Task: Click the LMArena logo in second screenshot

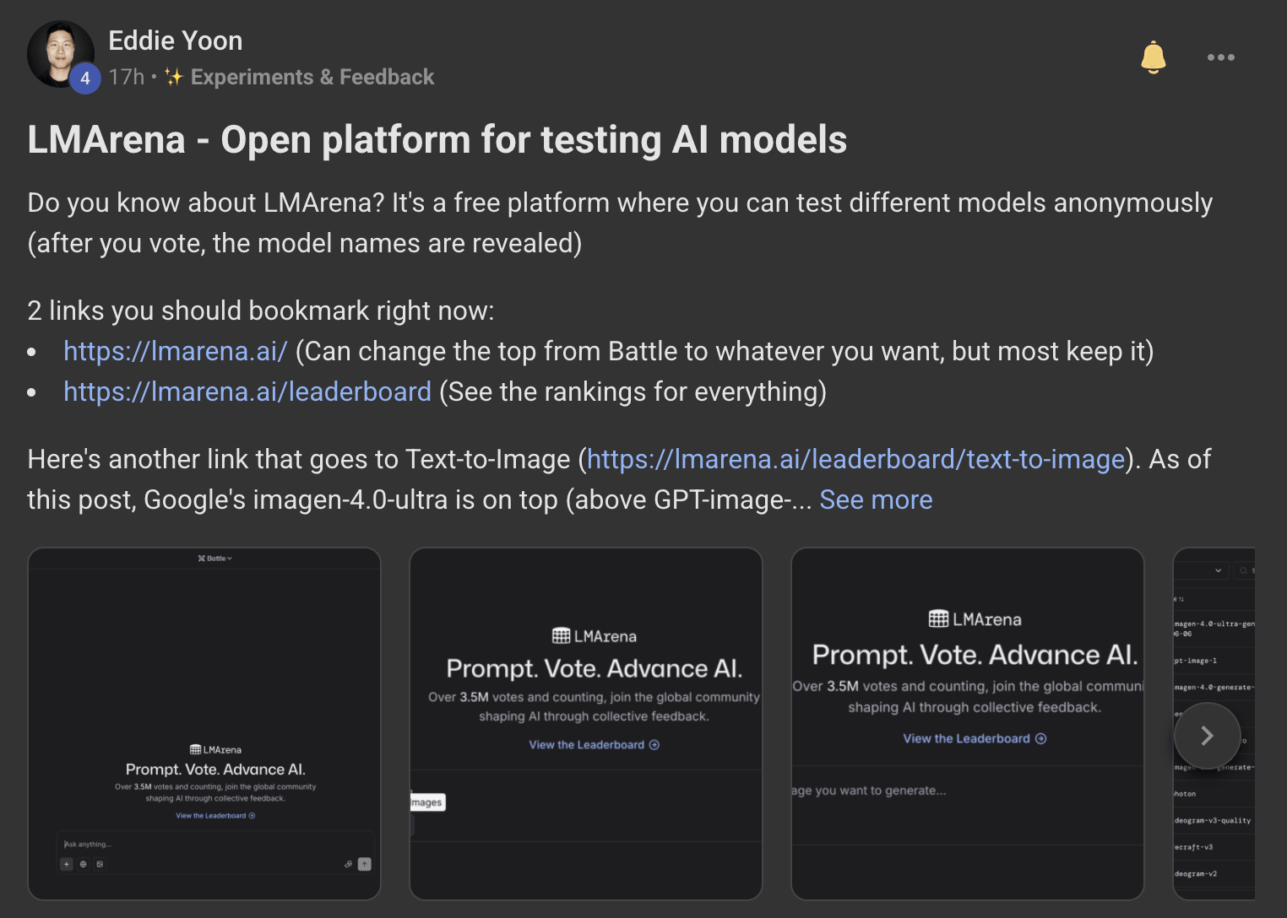Action: [594, 636]
